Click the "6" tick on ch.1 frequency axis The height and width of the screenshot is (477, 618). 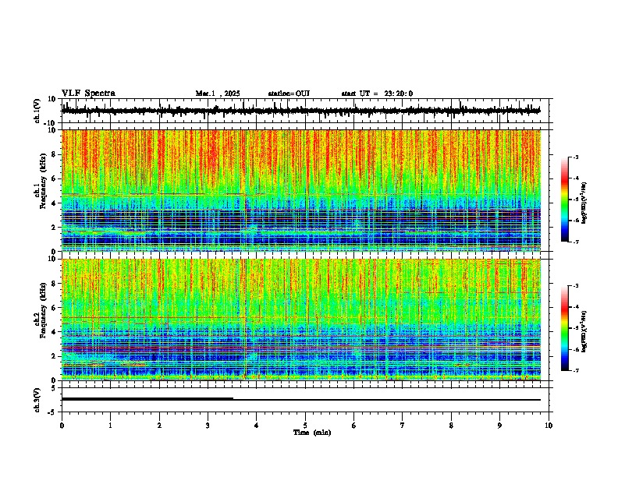(x=55, y=178)
